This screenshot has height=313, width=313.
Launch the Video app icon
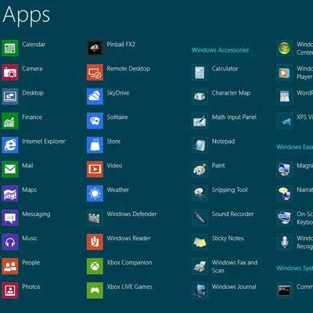95,169
